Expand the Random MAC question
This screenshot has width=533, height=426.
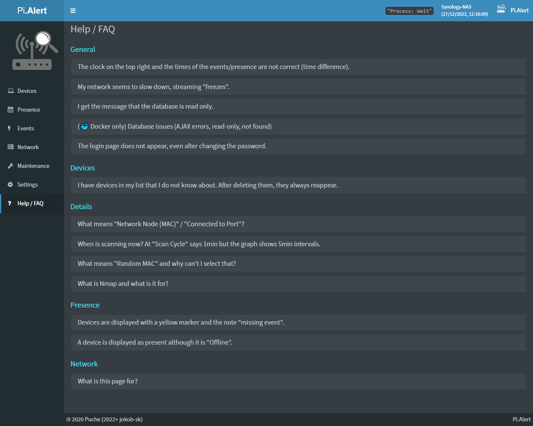click(156, 264)
